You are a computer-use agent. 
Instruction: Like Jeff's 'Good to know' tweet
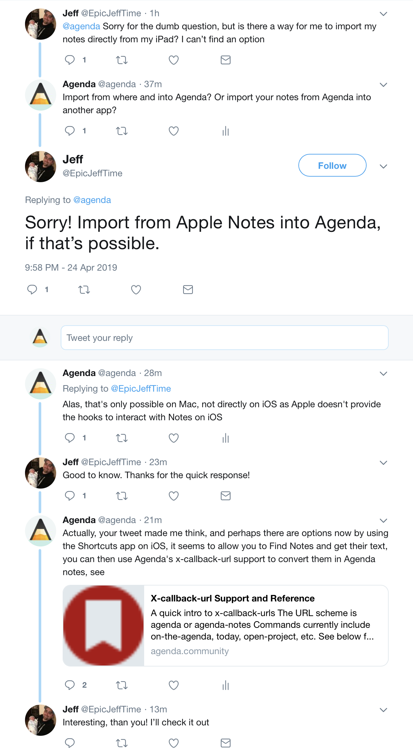tap(174, 496)
